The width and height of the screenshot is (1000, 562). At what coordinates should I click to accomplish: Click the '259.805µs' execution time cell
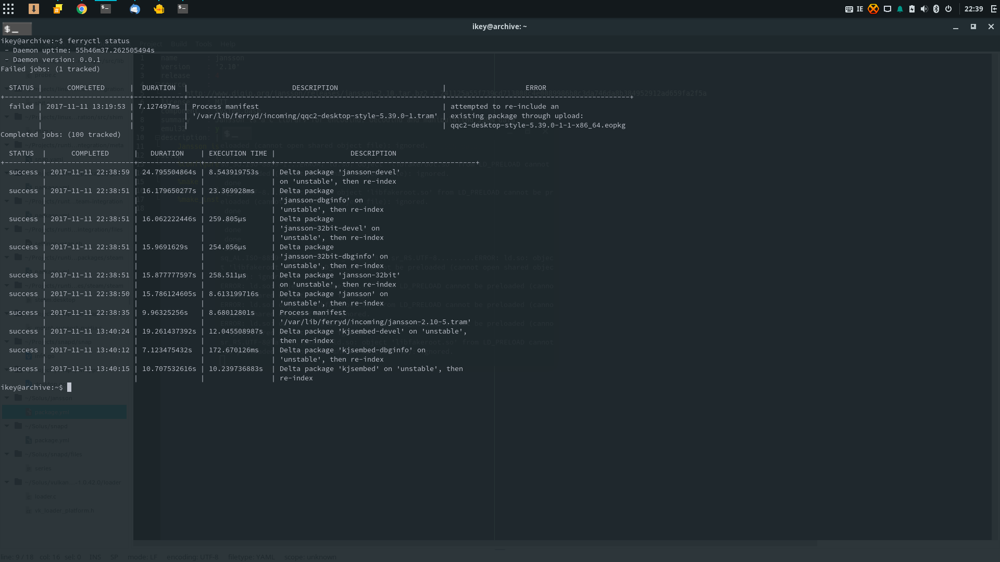point(228,219)
